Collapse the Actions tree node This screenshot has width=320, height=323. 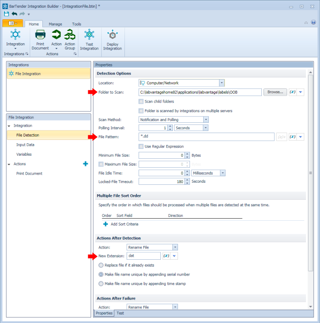[9, 164]
